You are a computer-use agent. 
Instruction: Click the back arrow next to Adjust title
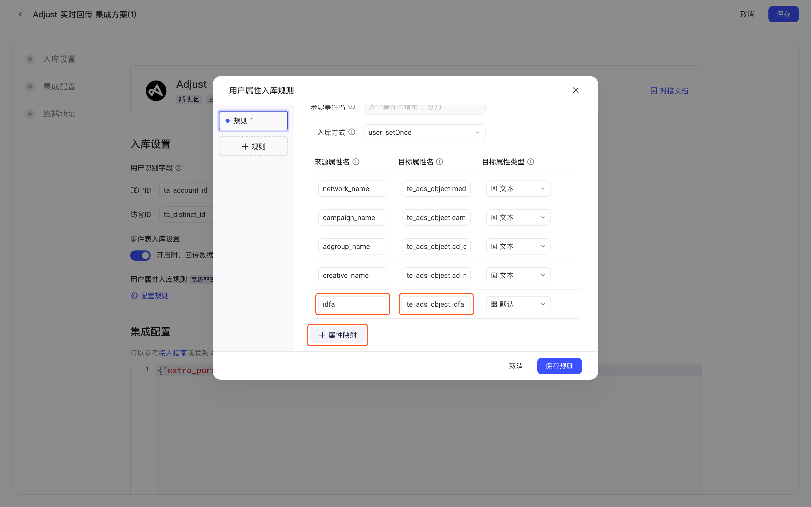pyautogui.click(x=21, y=14)
